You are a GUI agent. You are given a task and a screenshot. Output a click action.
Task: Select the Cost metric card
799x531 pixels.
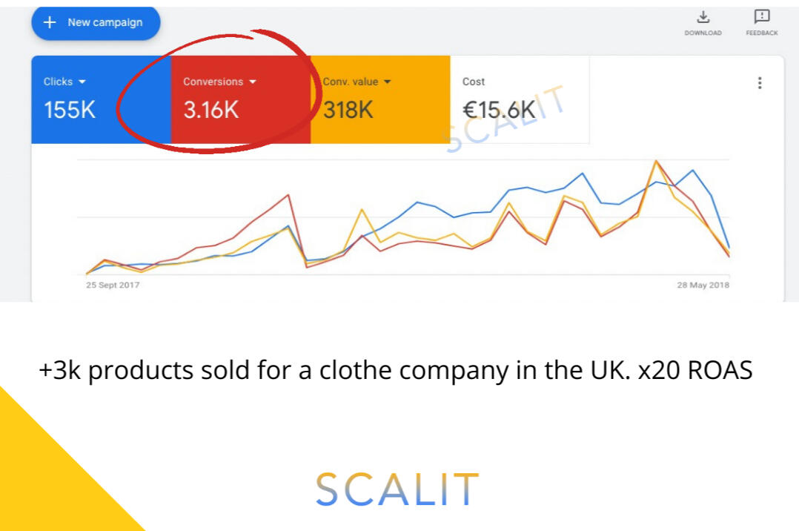tap(520, 99)
